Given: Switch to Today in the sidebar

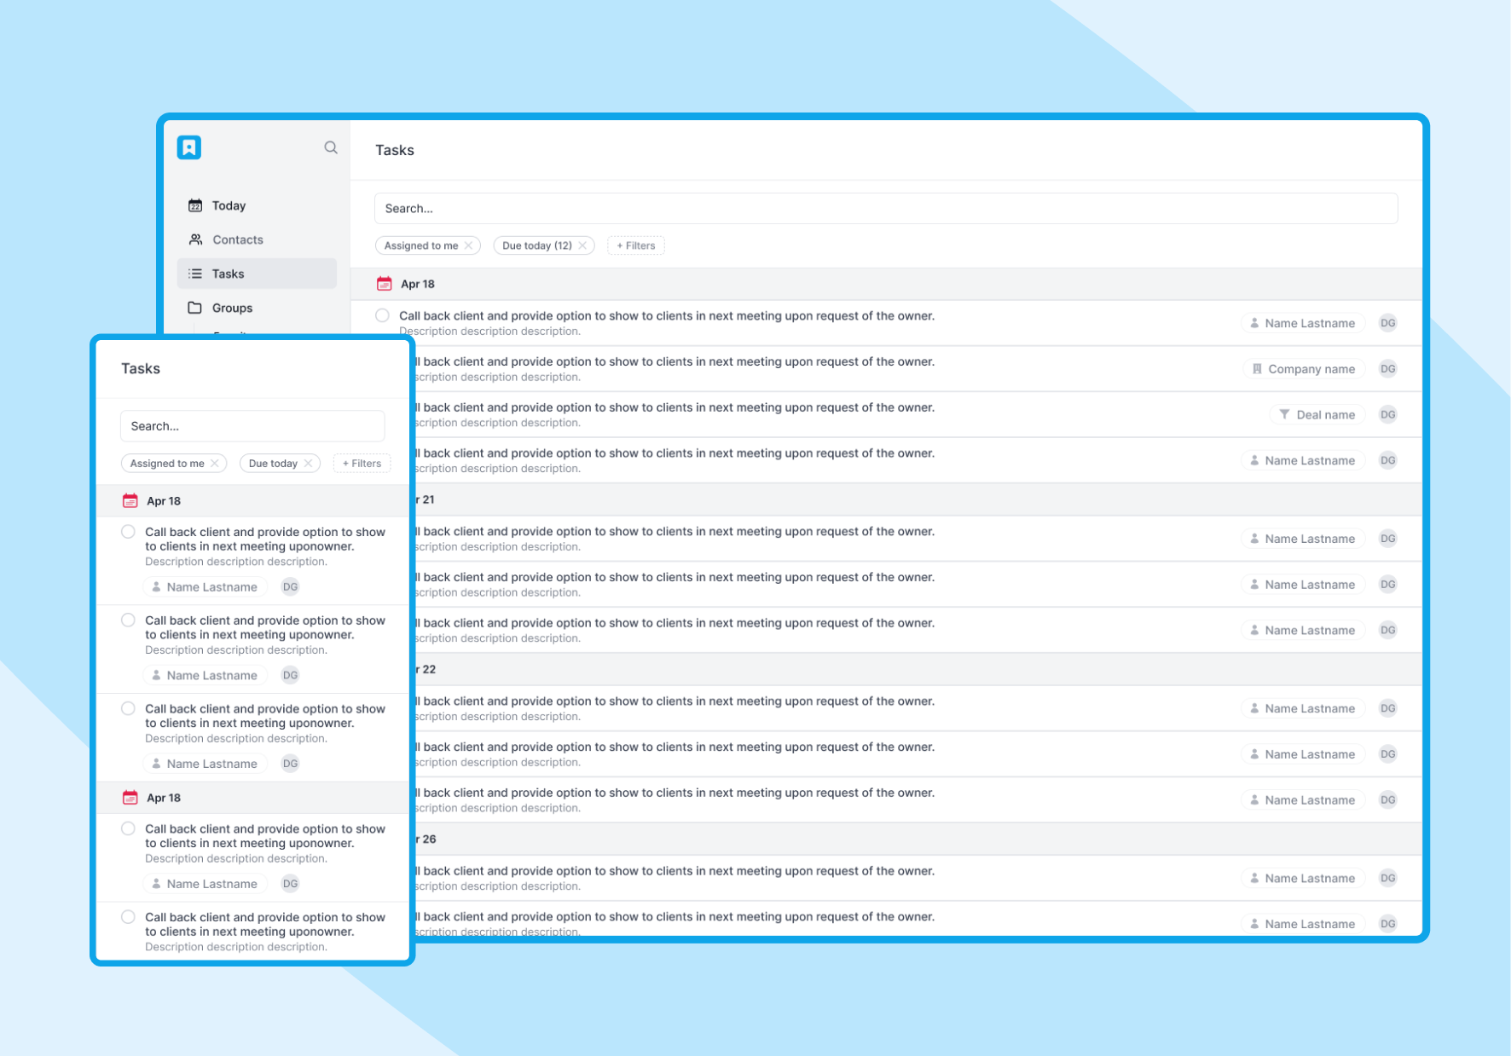Looking at the screenshot, I should [x=229, y=205].
